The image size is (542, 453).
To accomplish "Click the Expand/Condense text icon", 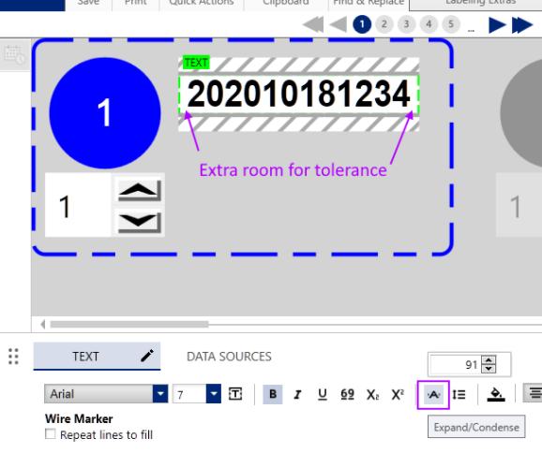I will (x=433, y=395).
